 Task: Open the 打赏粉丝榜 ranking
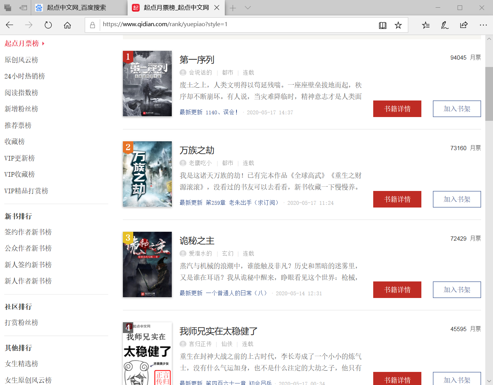tap(21, 323)
